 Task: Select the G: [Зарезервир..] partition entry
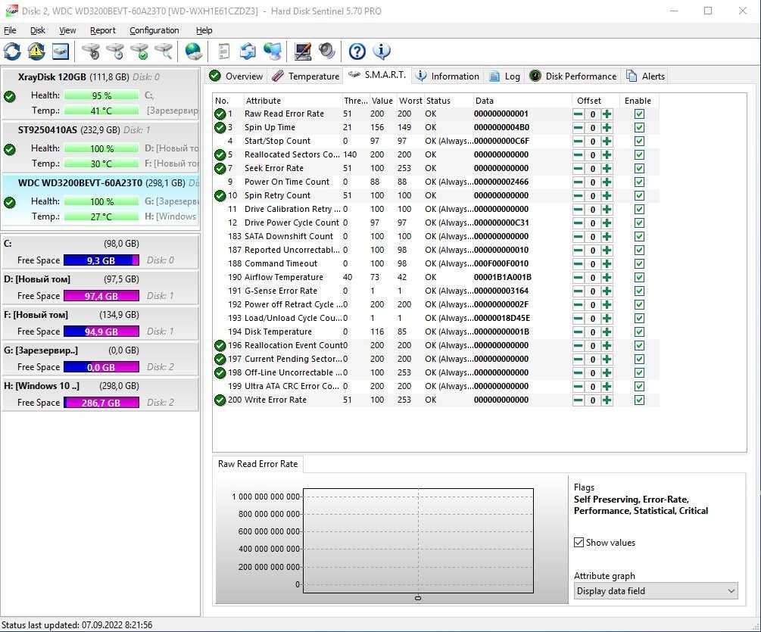[x=101, y=359]
